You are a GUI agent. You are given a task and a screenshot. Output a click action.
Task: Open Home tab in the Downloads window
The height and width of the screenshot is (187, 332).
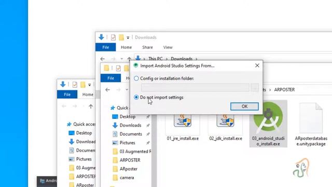[x=126, y=47]
